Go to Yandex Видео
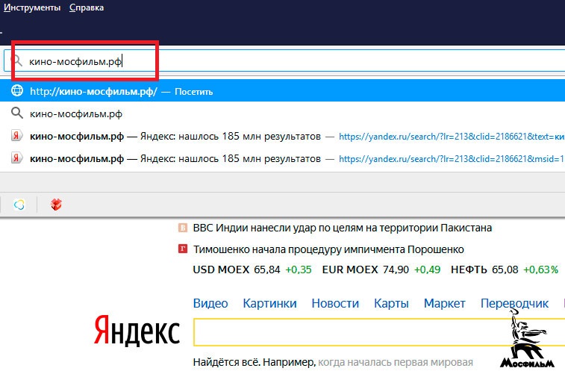 210,303
